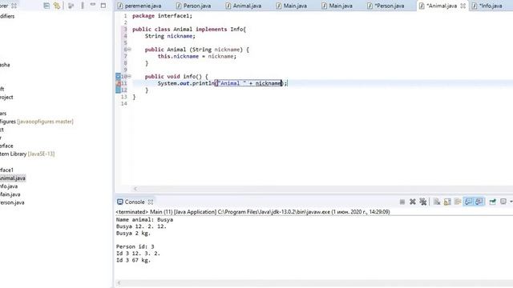Click the 'String nickname;' field declaration
The image size is (513, 288).
coord(170,36)
